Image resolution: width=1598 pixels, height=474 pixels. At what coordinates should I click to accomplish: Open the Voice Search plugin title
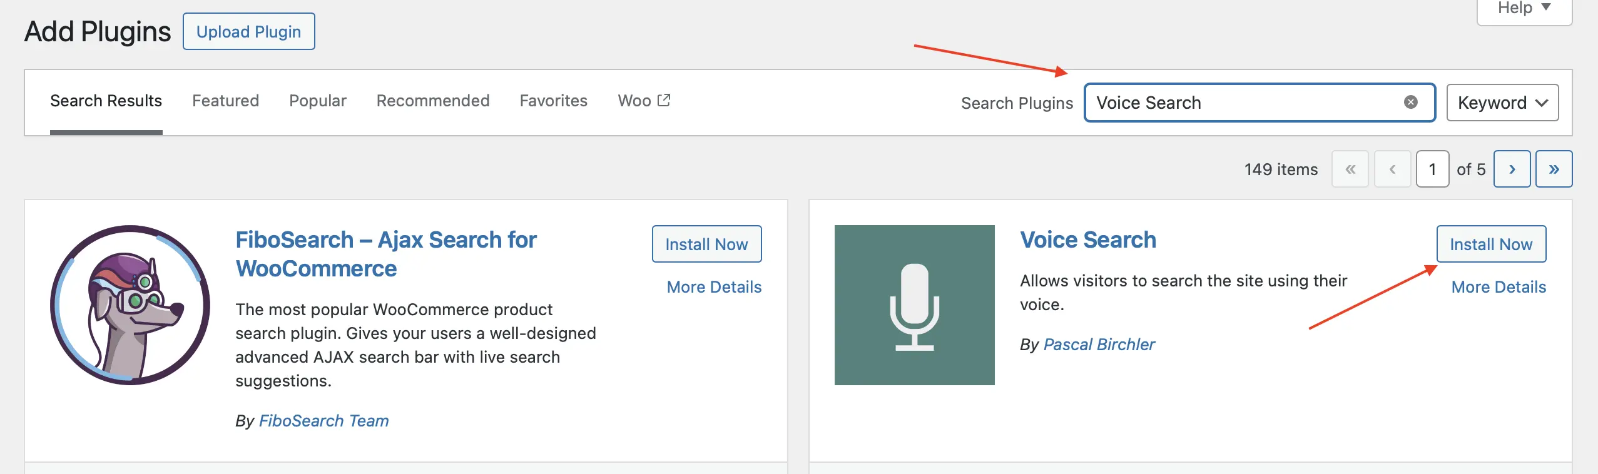[x=1088, y=240]
